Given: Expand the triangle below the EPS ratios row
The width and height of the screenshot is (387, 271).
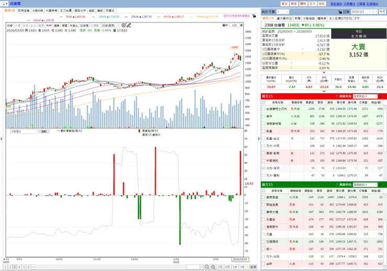Looking at the screenshot, I should 324,92.
